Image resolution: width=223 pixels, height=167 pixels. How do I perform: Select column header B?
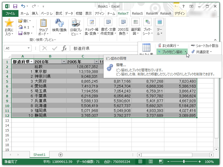pyautogui.click(x=50, y=56)
